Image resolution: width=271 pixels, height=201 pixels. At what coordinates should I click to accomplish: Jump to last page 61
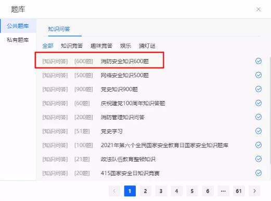click(239, 191)
